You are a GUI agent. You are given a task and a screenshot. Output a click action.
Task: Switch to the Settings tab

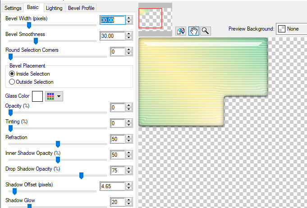(13, 8)
